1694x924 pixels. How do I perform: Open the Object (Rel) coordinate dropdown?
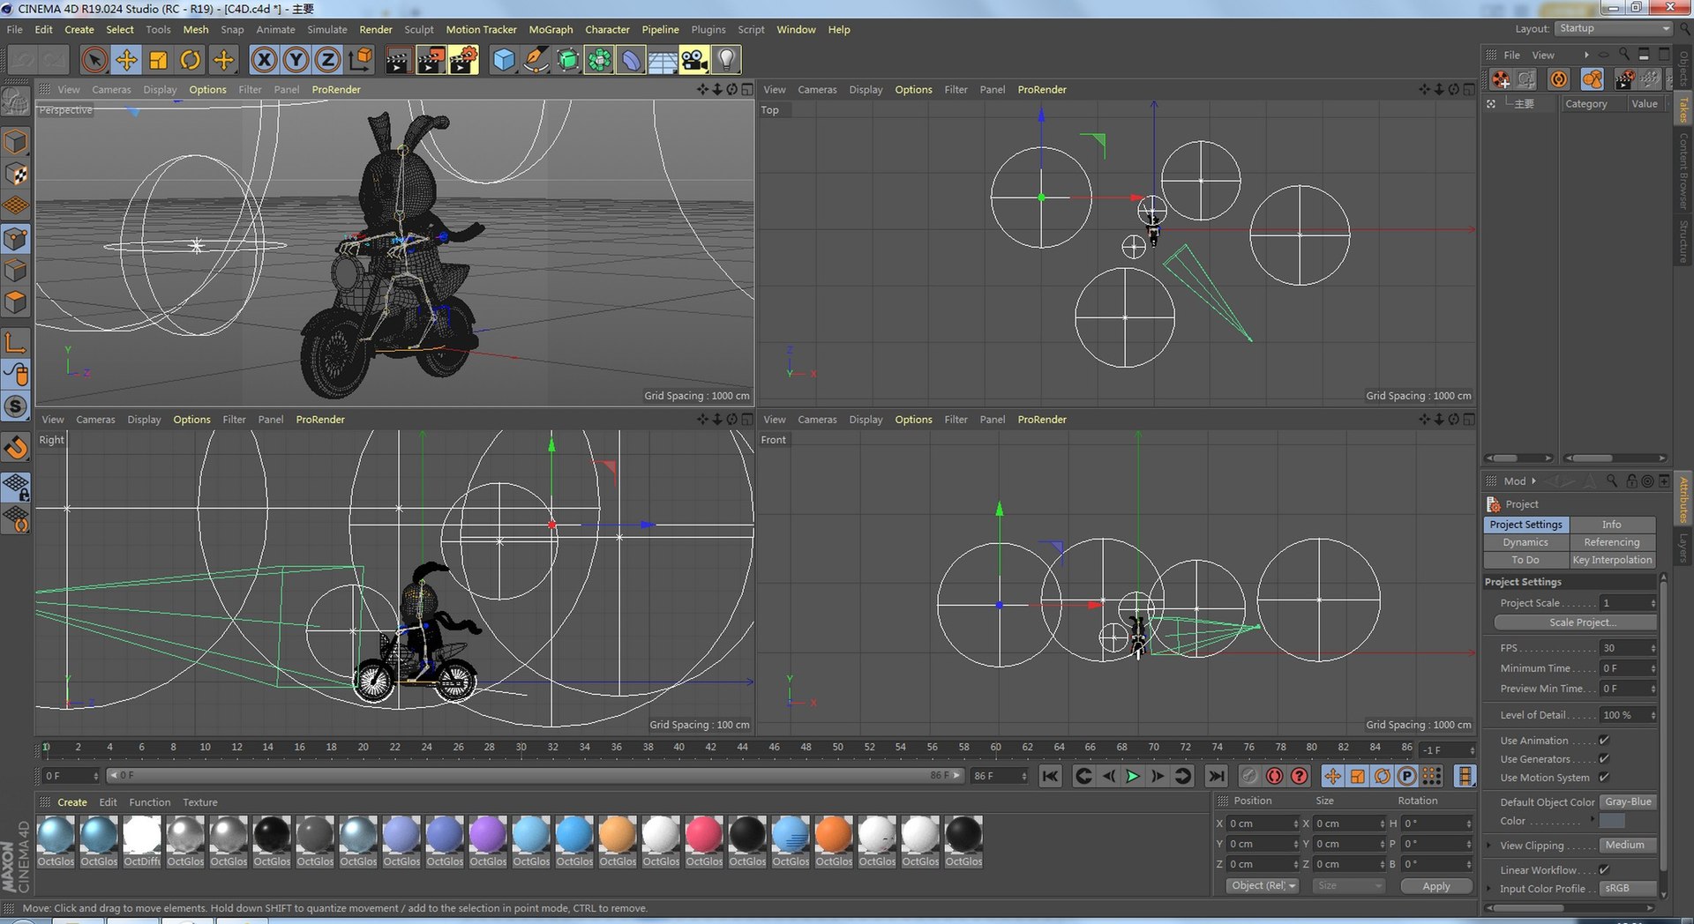[x=1263, y=886]
